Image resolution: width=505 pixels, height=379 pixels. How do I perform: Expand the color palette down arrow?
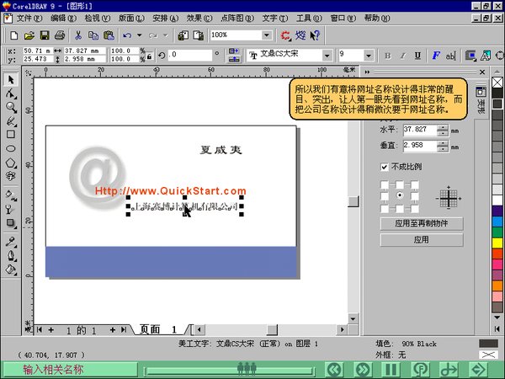coord(497,318)
